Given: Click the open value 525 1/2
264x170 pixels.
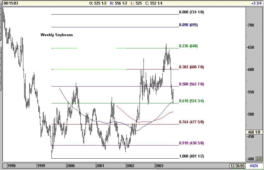Looking at the screenshot, I should click(100, 3).
